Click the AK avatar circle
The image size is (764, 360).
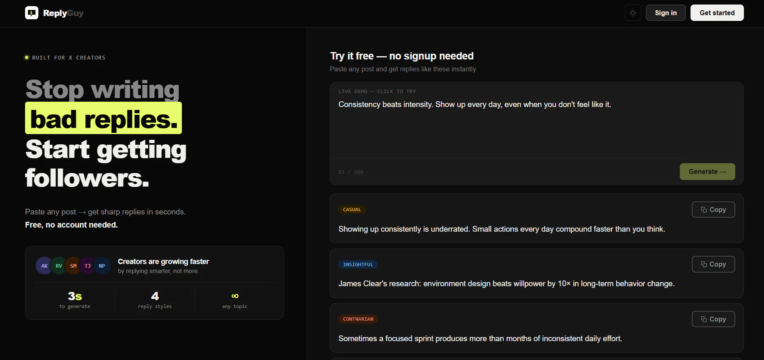tap(44, 266)
